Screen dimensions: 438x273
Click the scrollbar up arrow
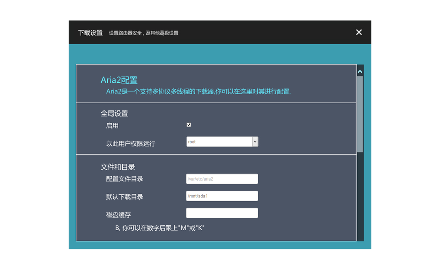[360, 71]
